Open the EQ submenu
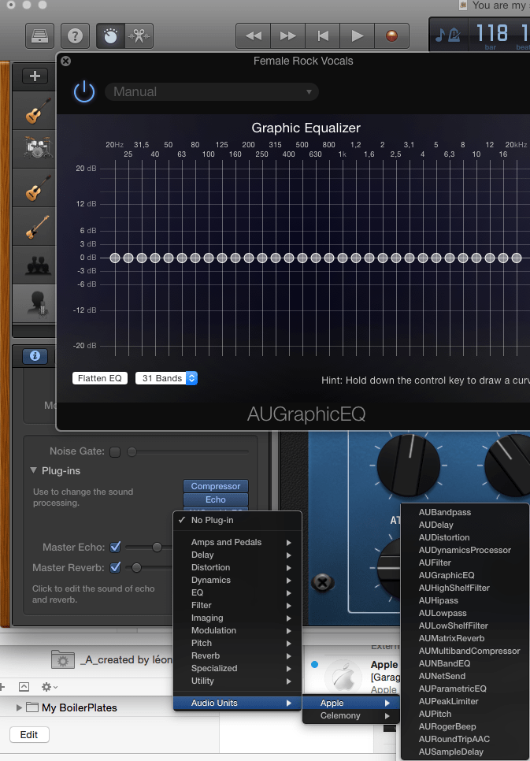This screenshot has height=761, width=530. tap(238, 592)
